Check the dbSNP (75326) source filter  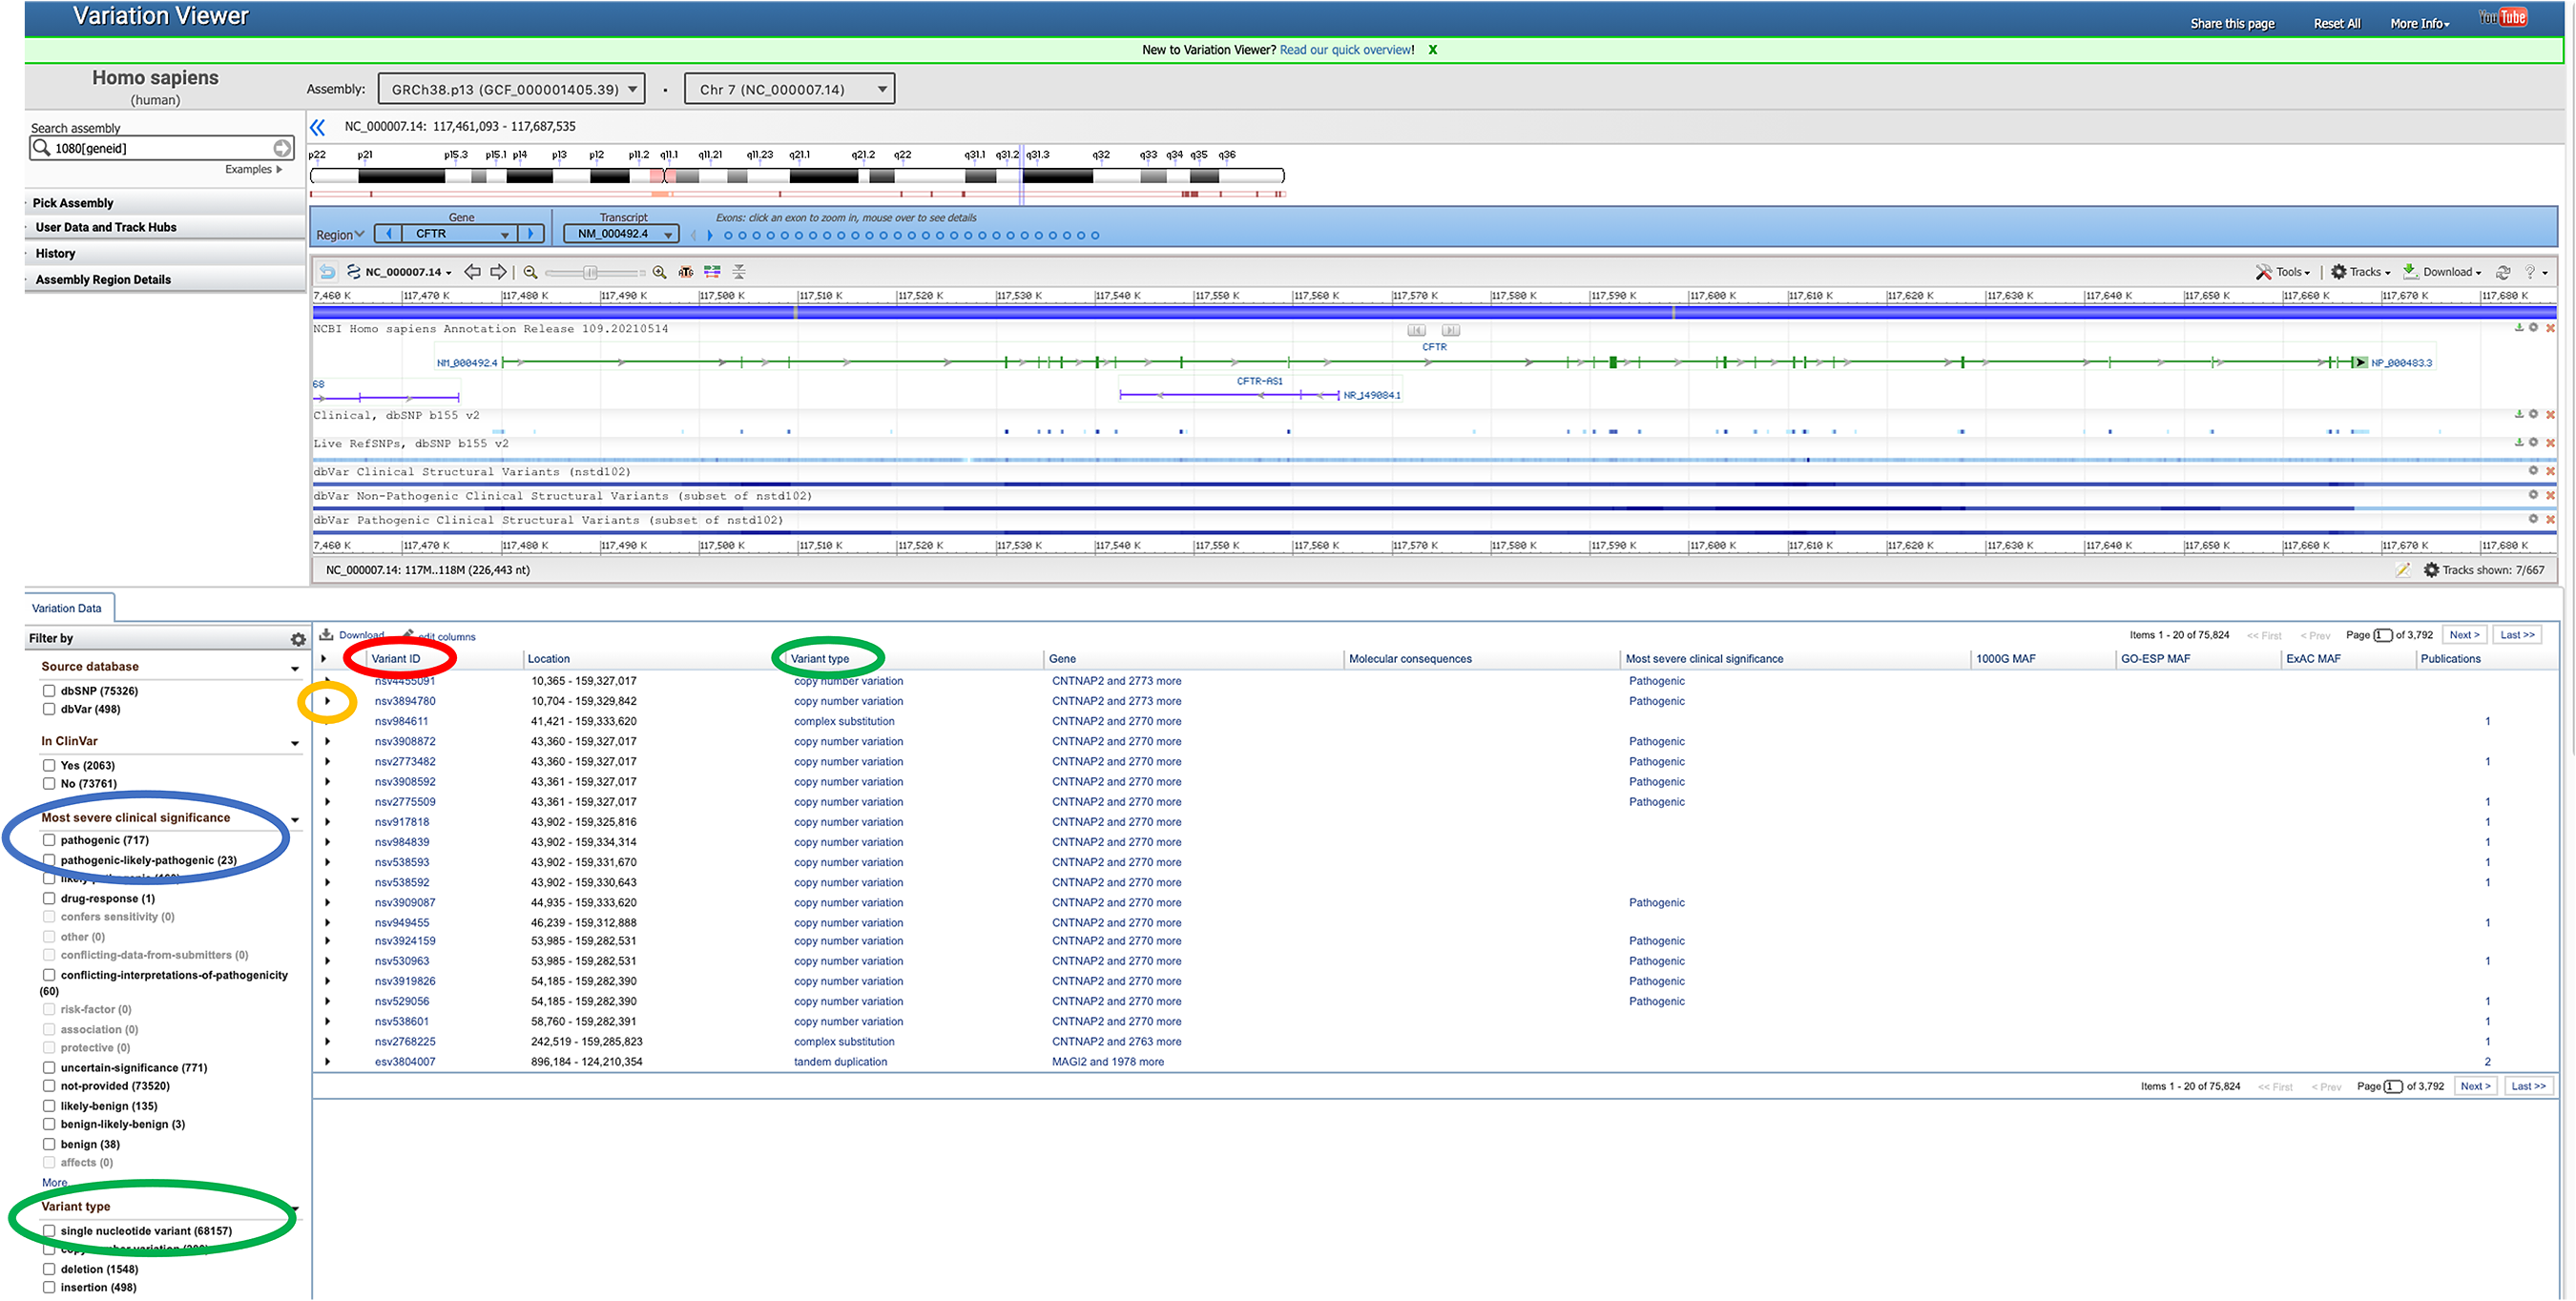(49, 691)
